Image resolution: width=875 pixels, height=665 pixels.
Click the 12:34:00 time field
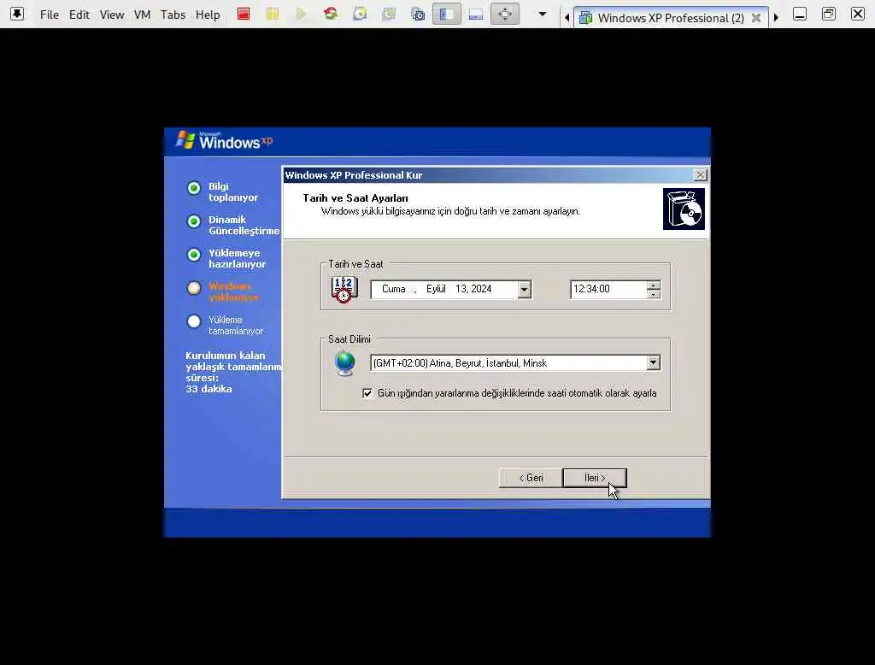pyautogui.click(x=608, y=289)
